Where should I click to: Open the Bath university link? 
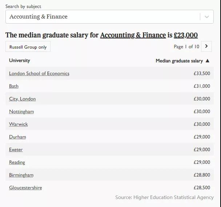click(x=14, y=86)
